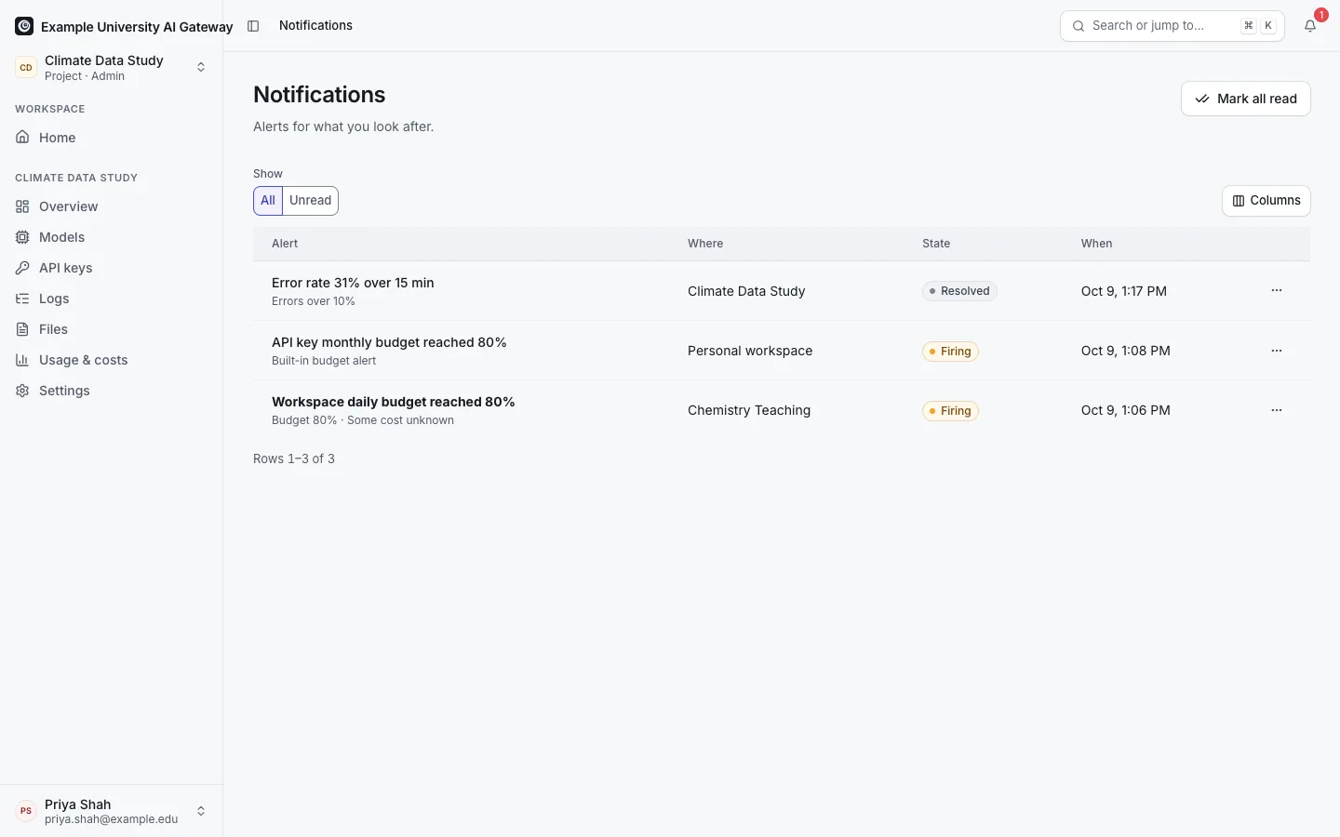1340x837 pixels.
Task: Click the Rows 1–3 of 3 count
Action: [x=294, y=458]
